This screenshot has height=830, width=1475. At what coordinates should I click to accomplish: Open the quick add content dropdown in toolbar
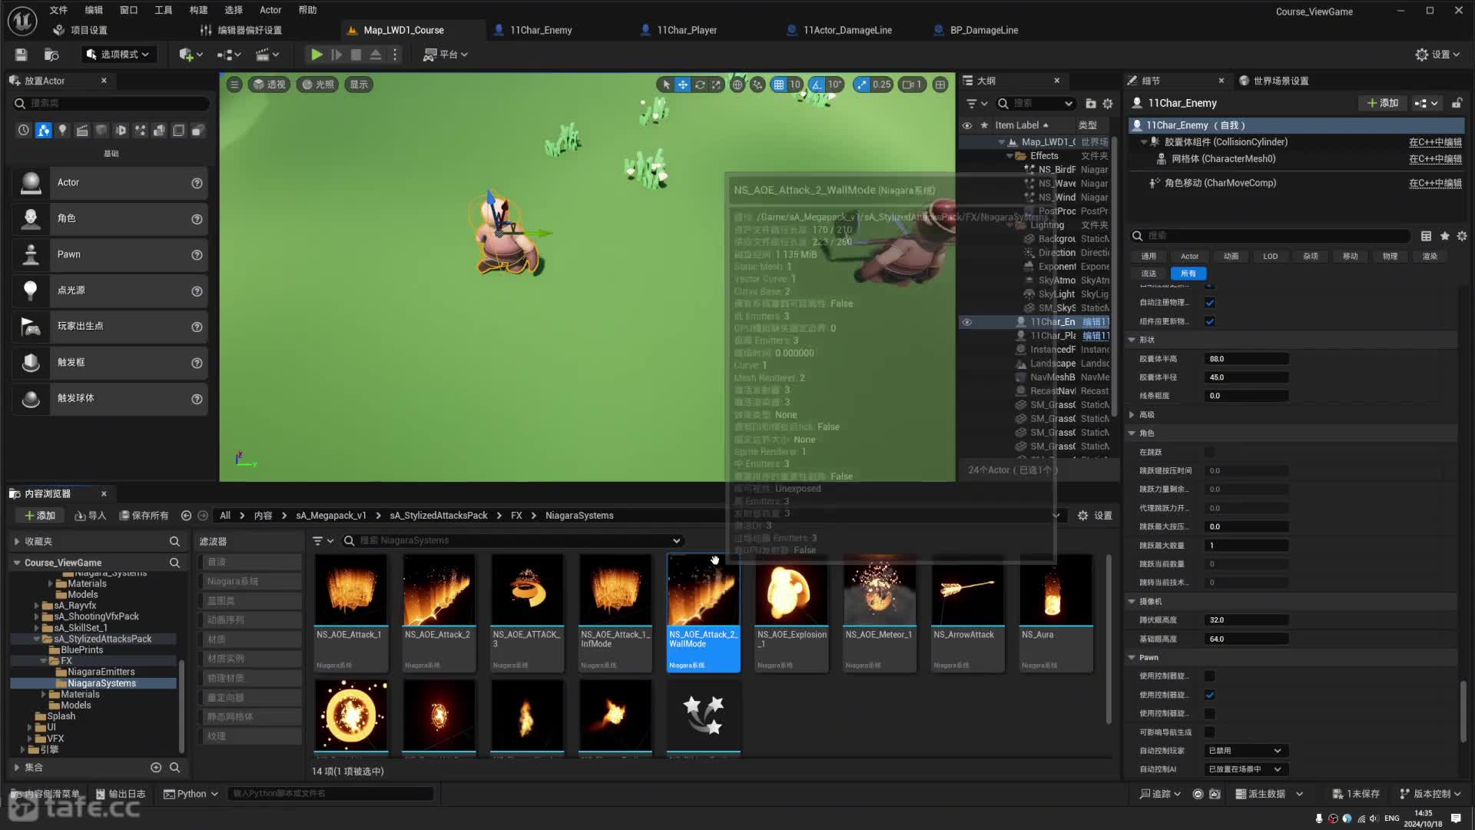[191, 55]
